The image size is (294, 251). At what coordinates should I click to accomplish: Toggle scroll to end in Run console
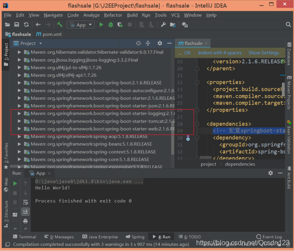point(25,212)
